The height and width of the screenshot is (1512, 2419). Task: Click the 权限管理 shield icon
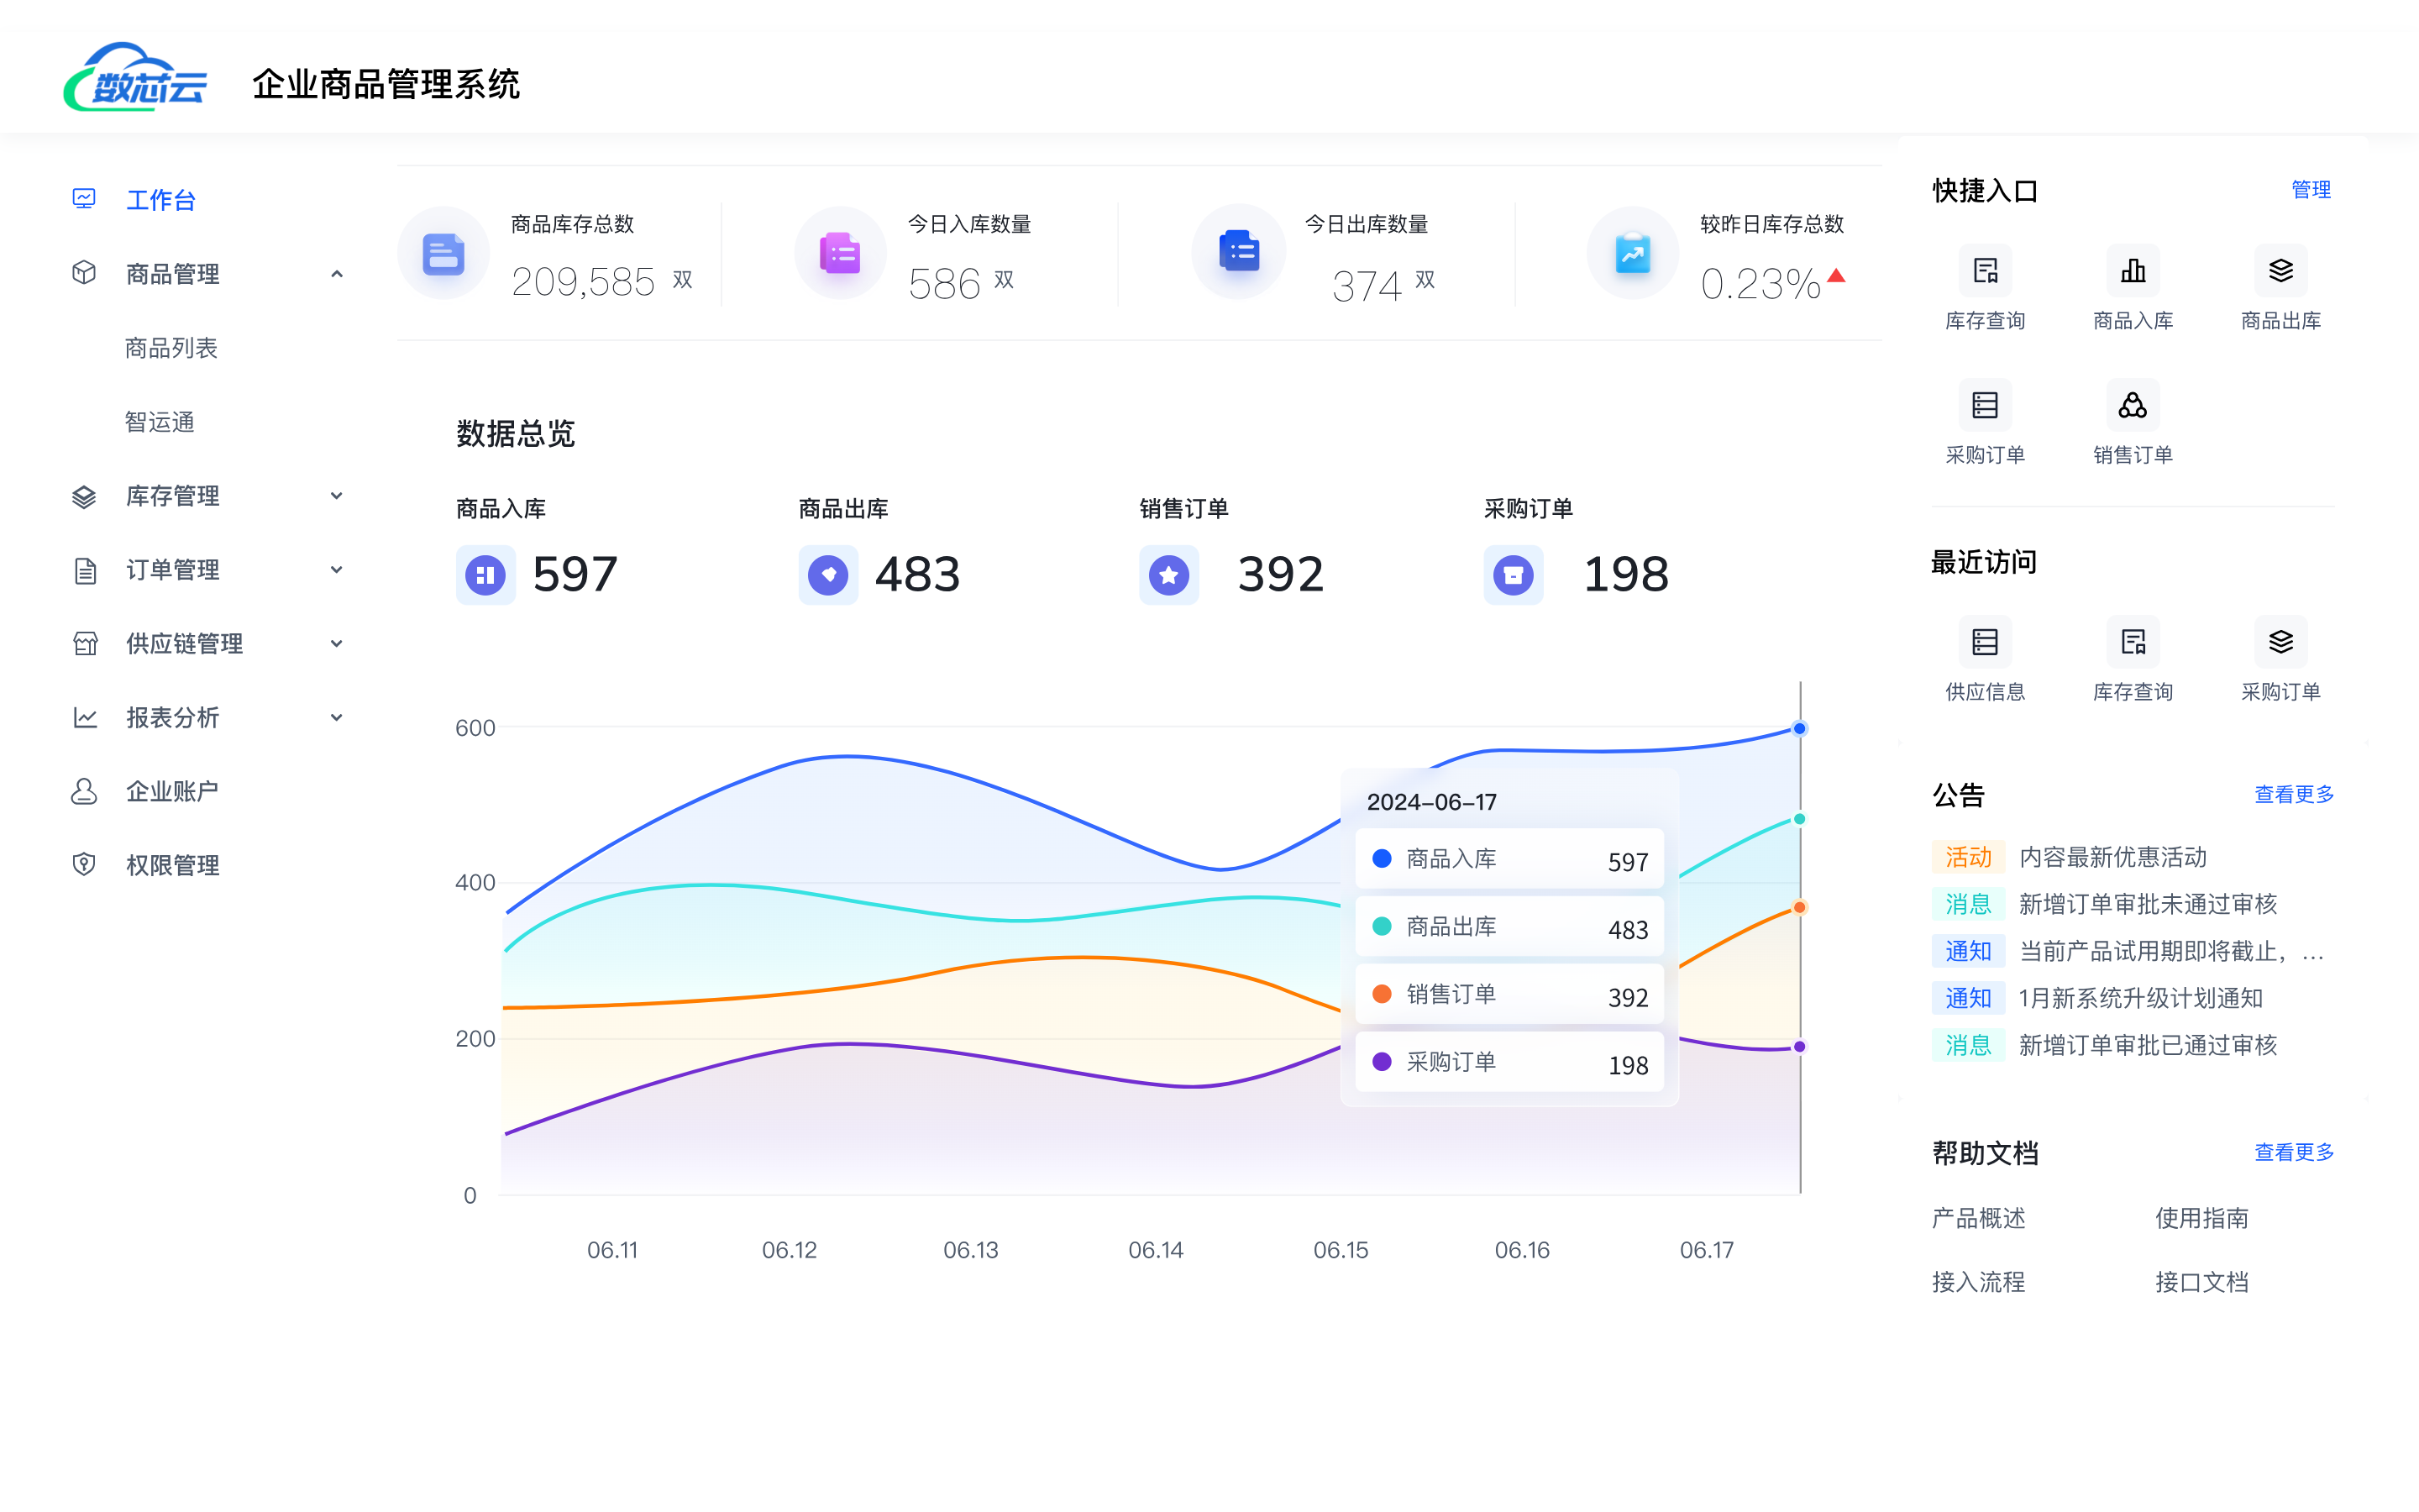pos(84,864)
